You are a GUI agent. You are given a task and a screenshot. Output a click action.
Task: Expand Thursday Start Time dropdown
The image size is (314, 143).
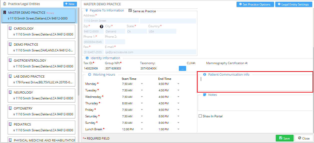coord(142,103)
